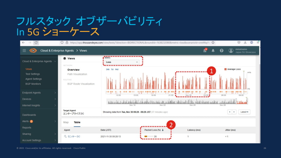
Task: Click Cloud & Enterprise Agents breadcrumb
Action: [57, 51]
